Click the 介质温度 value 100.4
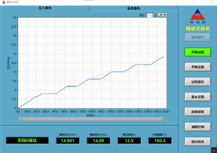The width and height of the screenshot is (217, 153). click(160, 141)
